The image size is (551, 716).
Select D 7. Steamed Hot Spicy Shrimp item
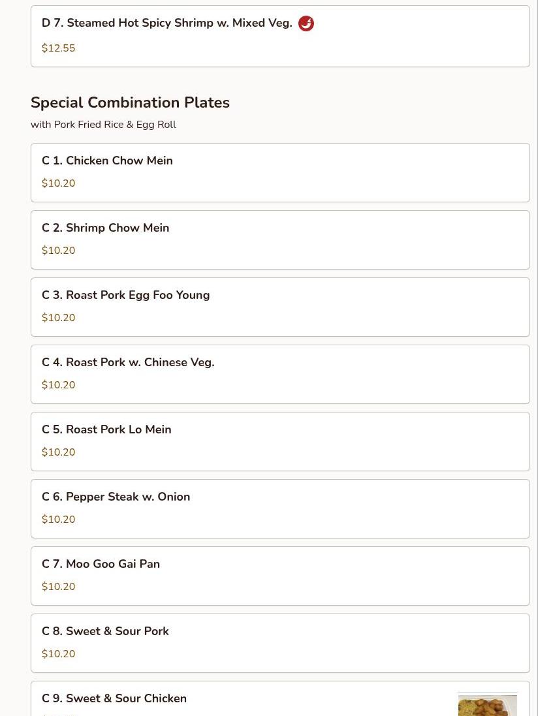click(167, 23)
